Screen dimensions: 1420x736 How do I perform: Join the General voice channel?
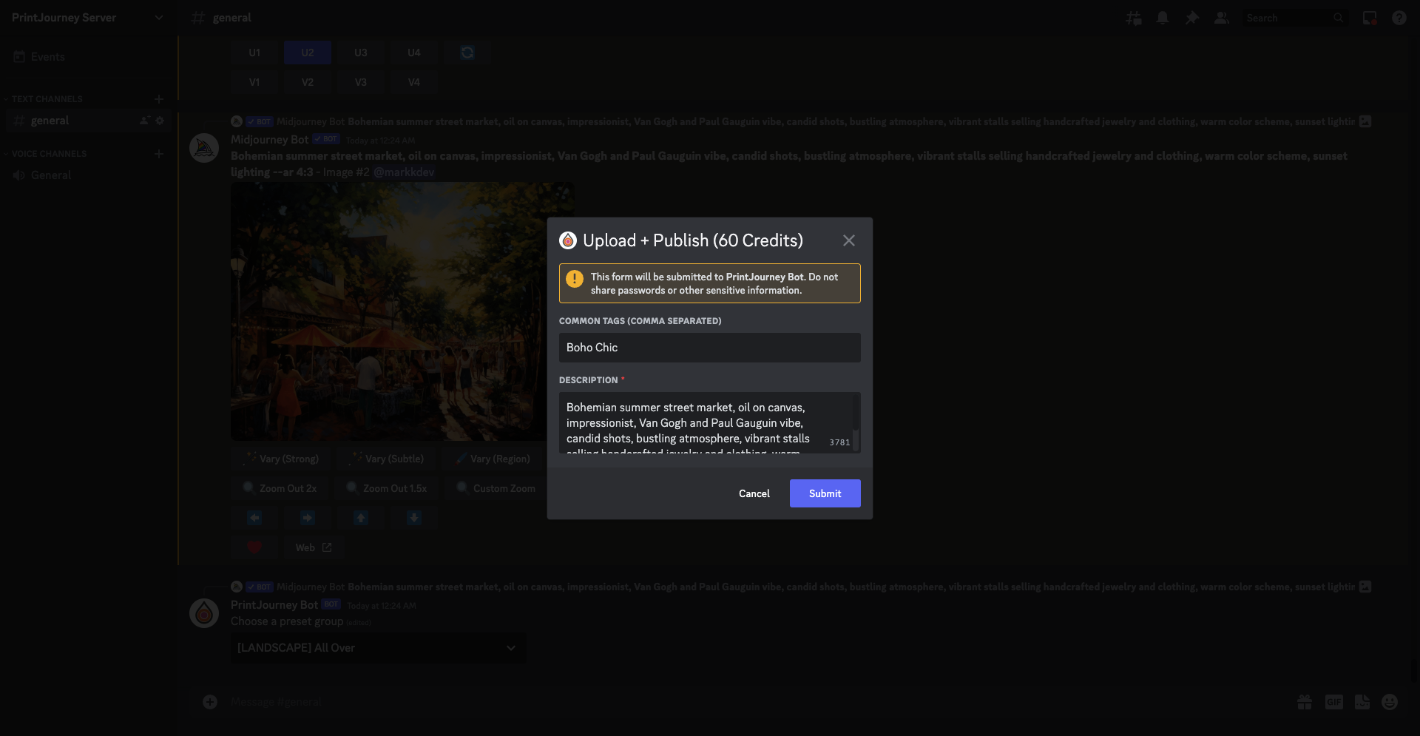pyautogui.click(x=89, y=175)
